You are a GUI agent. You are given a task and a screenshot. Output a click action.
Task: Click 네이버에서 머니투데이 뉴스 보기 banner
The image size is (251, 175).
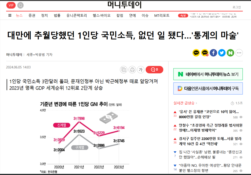208,74
